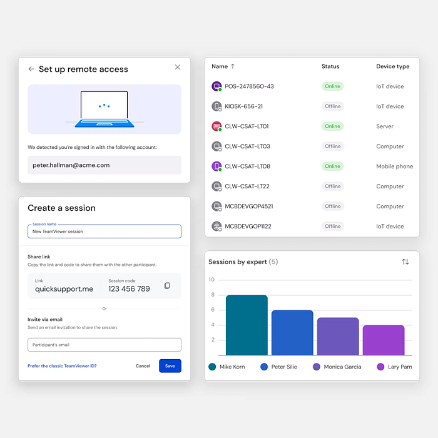The height and width of the screenshot is (438, 438).
Task: Click the Status column header
Action: click(330, 66)
